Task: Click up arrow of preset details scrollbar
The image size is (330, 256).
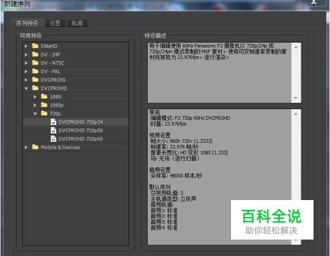Action: 296,114
